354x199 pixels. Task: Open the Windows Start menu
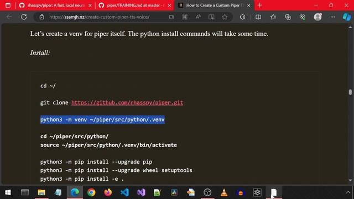click(8, 192)
